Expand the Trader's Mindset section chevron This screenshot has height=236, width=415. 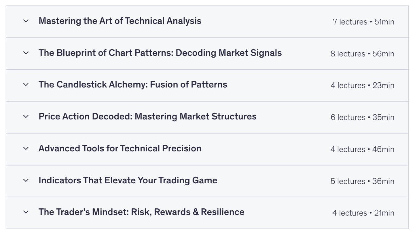tap(26, 212)
